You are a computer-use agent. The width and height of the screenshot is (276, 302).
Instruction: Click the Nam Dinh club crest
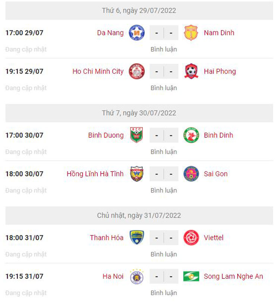pyautogui.click(x=191, y=33)
